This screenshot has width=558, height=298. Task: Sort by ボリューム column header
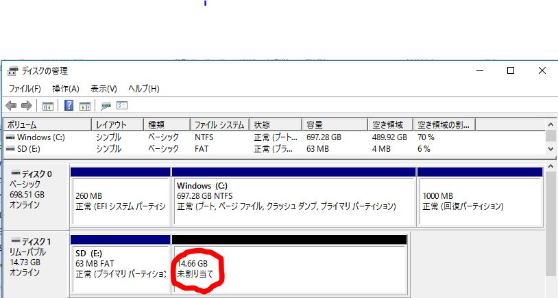coord(47,125)
